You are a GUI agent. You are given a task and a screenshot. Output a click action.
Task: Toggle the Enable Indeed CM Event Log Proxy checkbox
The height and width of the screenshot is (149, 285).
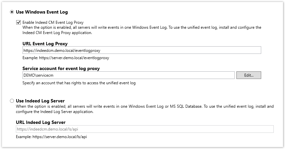click(19, 22)
